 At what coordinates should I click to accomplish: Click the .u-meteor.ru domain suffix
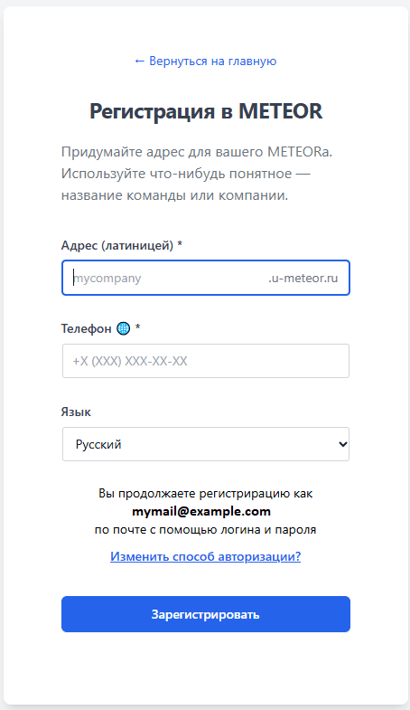303,278
